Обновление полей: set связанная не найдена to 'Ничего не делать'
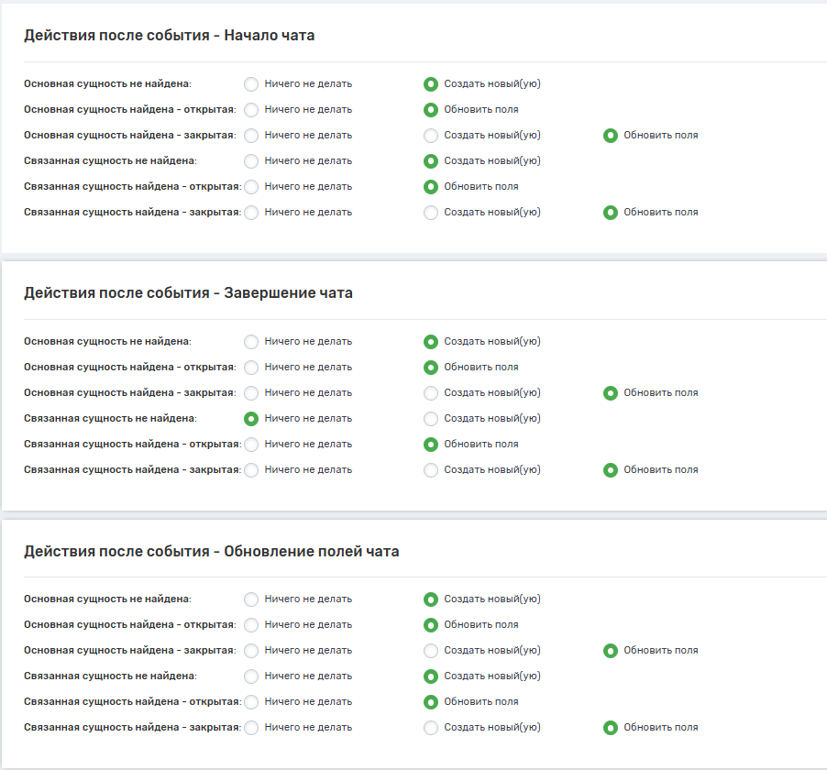The image size is (827, 770). tap(251, 676)
